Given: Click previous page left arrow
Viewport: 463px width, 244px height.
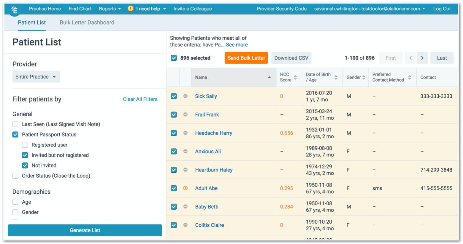Looking at the screenshot, I should click(x=410, y=58).
